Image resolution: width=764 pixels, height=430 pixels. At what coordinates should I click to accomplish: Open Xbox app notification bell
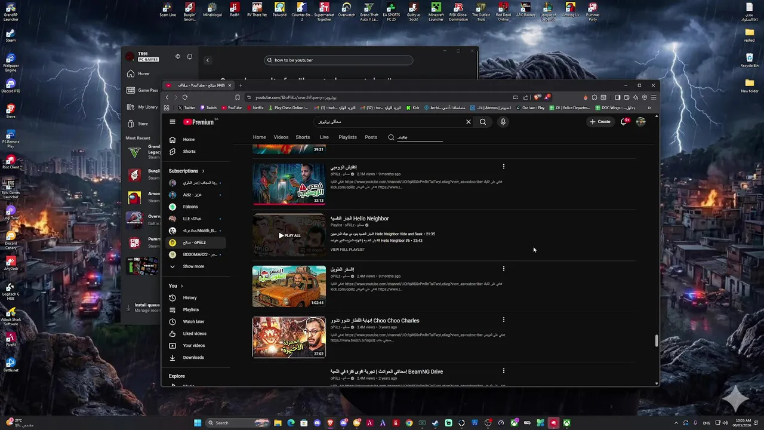[190, 57]
